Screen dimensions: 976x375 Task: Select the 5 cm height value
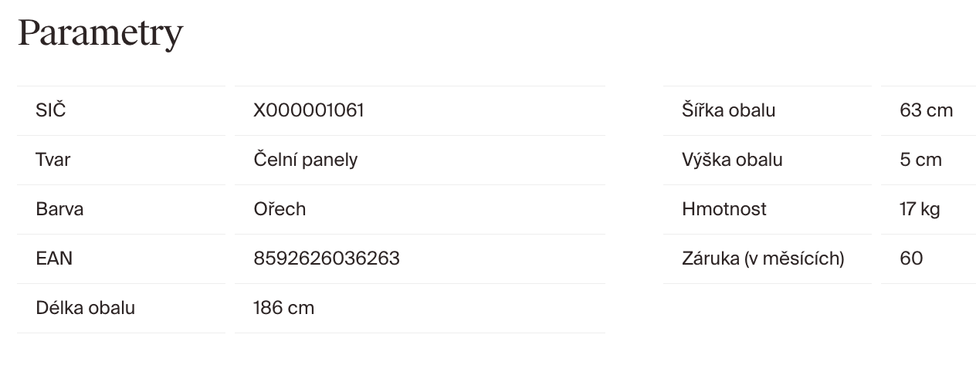tap(920, 160)
